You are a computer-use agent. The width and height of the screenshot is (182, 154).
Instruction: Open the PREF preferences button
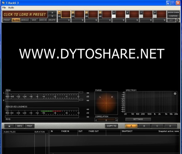(x=29, y=126)
